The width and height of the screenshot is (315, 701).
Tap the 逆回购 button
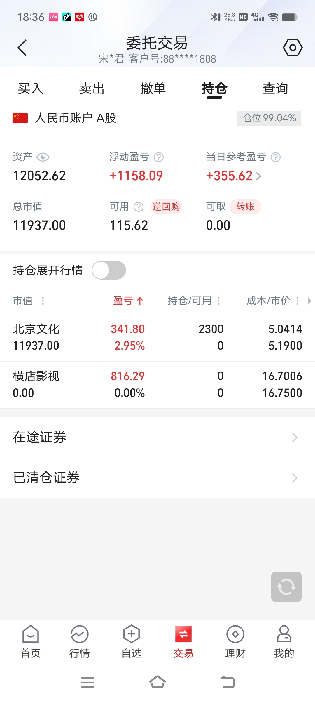click(x=166, y=207)
